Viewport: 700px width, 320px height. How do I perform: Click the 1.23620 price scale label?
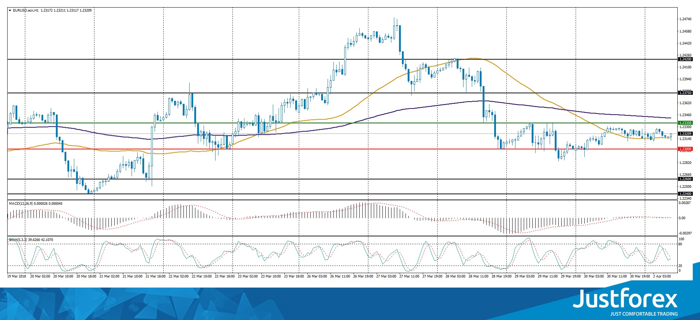685,103
